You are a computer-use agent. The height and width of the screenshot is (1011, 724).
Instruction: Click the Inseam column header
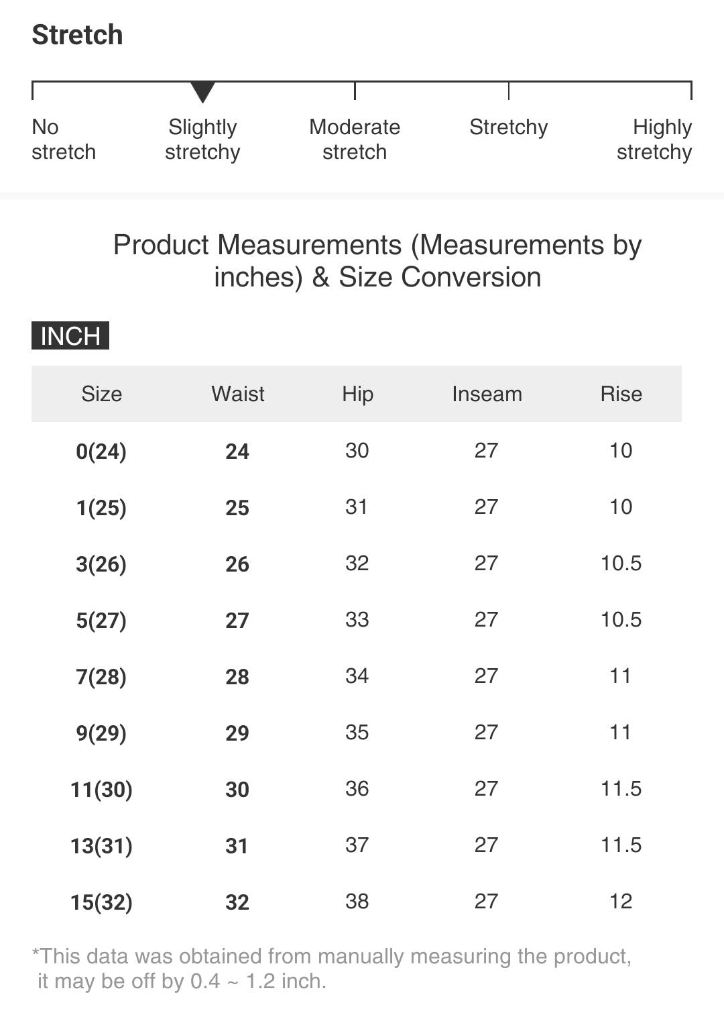(487, 394)
